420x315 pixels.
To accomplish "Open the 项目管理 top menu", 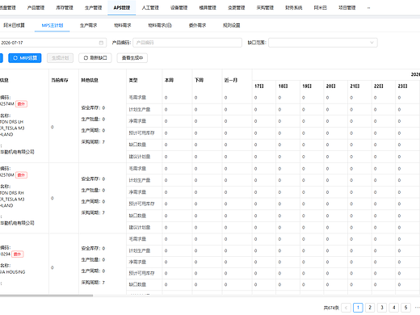I will click(347, 8).
